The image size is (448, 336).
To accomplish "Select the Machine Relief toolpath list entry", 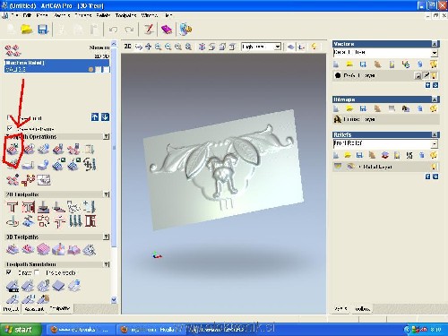I will point(56,65).
